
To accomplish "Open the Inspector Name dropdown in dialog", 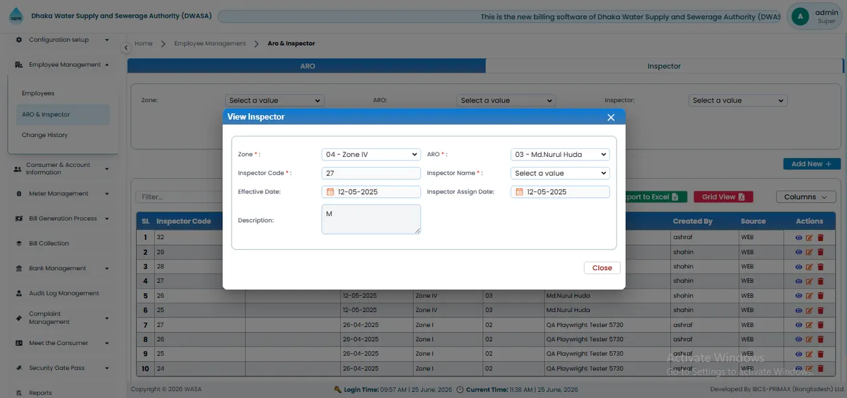I will (x=560, y=173).
